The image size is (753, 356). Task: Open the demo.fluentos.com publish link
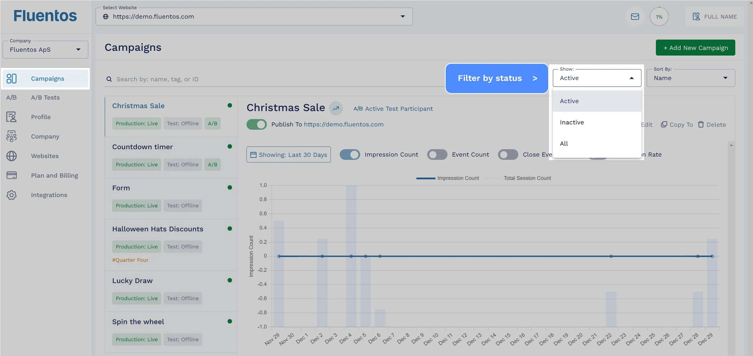tap(344, 124)
